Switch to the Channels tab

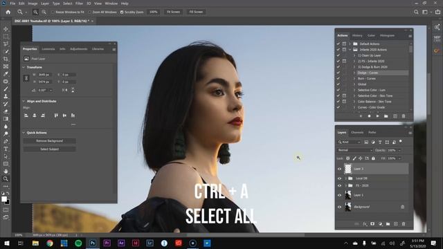point(357,132)
